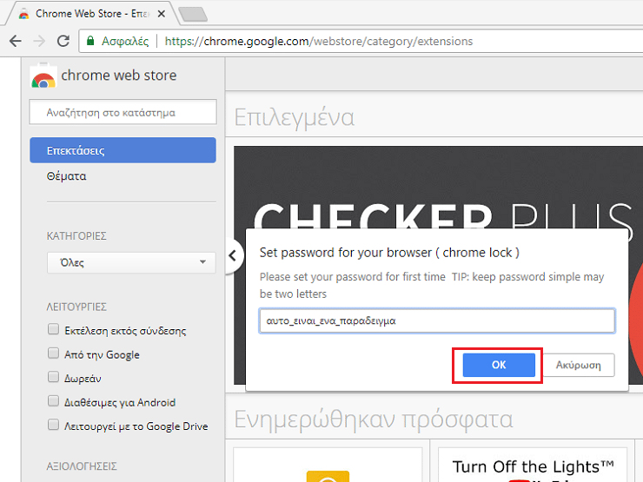The image size is (643, 482).
Task: Toggle the Διαθέσιμες για Android checkbox
Action: click(x=53, y=400)
